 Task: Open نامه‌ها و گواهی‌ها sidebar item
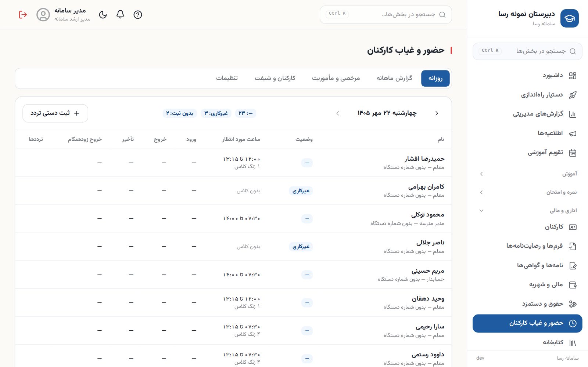[x=527, y=265]
